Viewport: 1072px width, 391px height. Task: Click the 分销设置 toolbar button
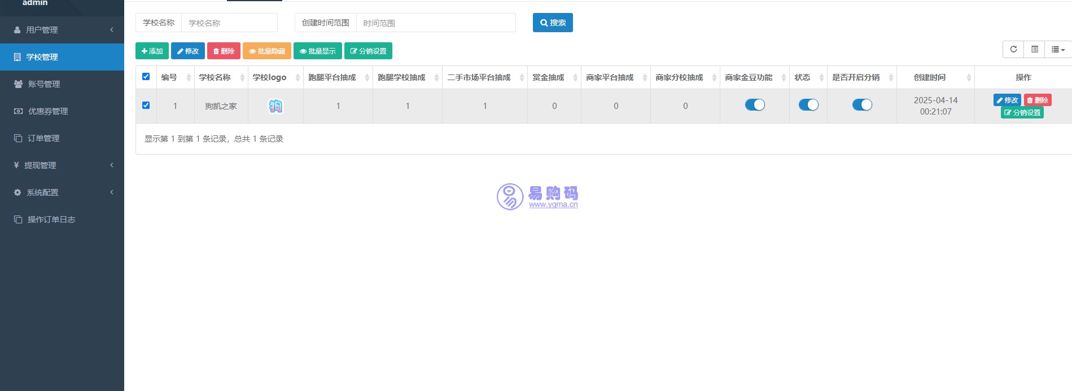tap(368, 51)
